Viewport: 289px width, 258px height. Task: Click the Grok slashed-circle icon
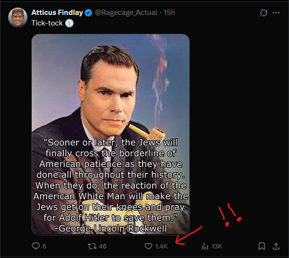263,13
